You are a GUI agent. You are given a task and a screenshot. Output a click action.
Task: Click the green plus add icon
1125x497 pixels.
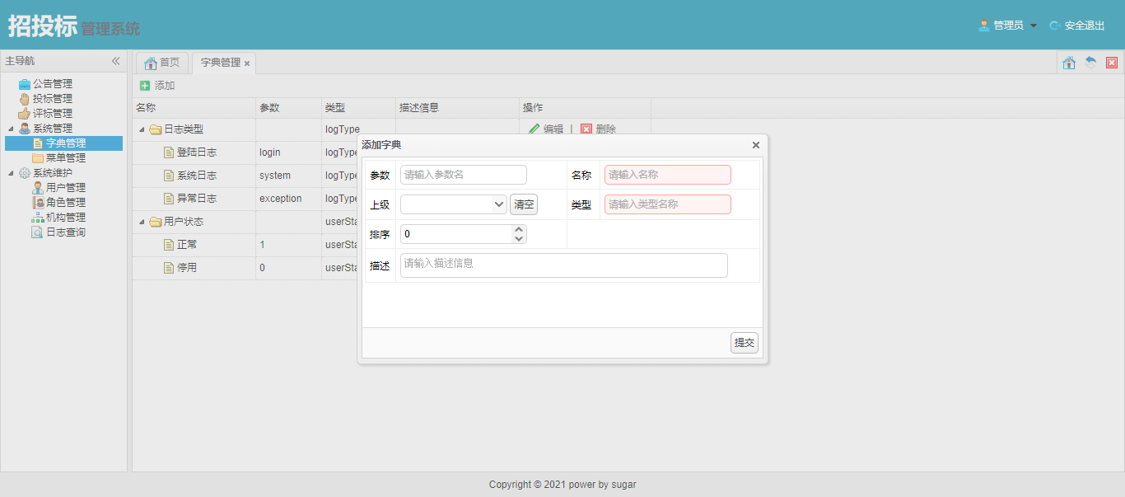pos(145,86)
